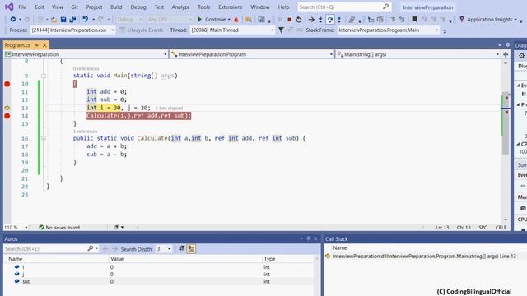Toggle the highlighted Autos view-mode button
Image resolution: width=527 pixels, height=296 pixels.
191,248
